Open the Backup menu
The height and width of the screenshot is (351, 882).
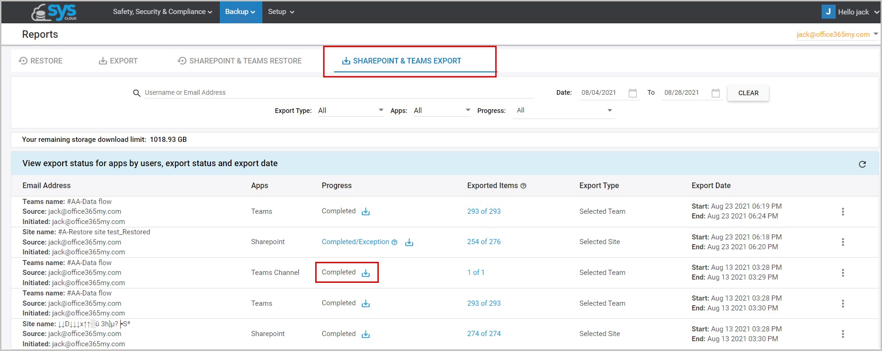(240, 12)
